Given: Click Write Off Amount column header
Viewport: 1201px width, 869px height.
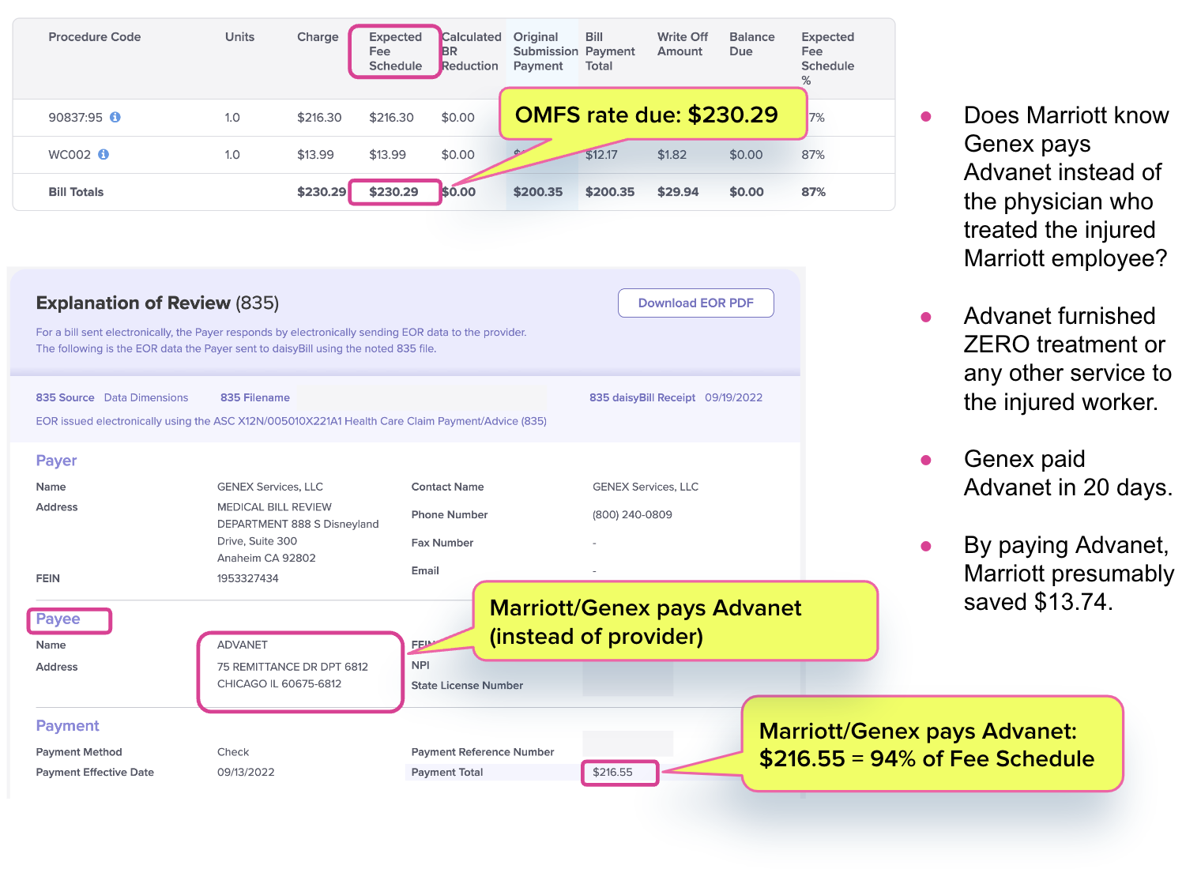Looking at the screenshot, I should click(x=683, y=44).
